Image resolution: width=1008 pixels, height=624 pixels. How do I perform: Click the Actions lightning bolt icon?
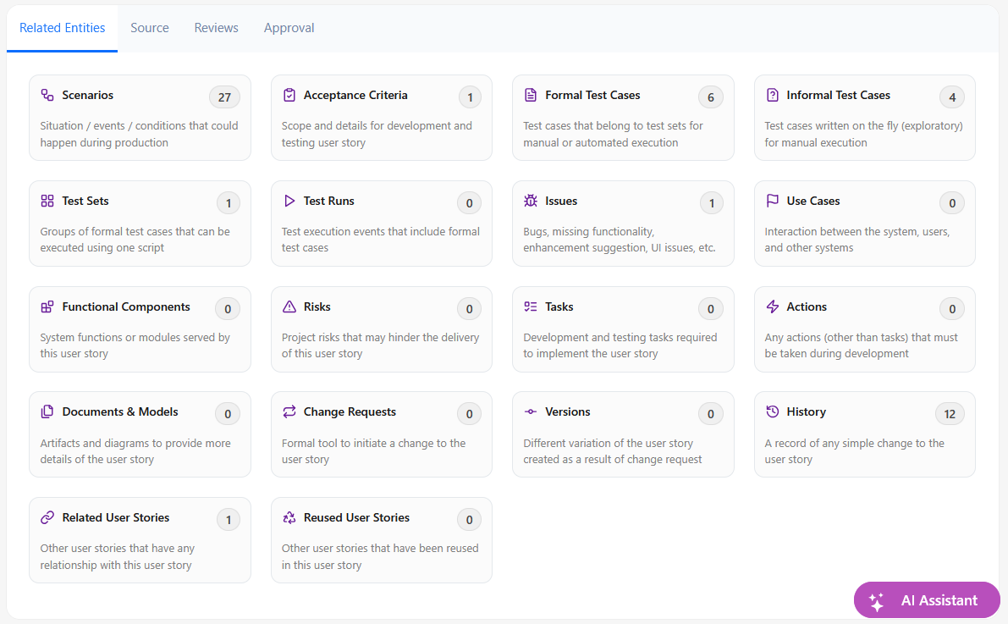pos(772,307)
